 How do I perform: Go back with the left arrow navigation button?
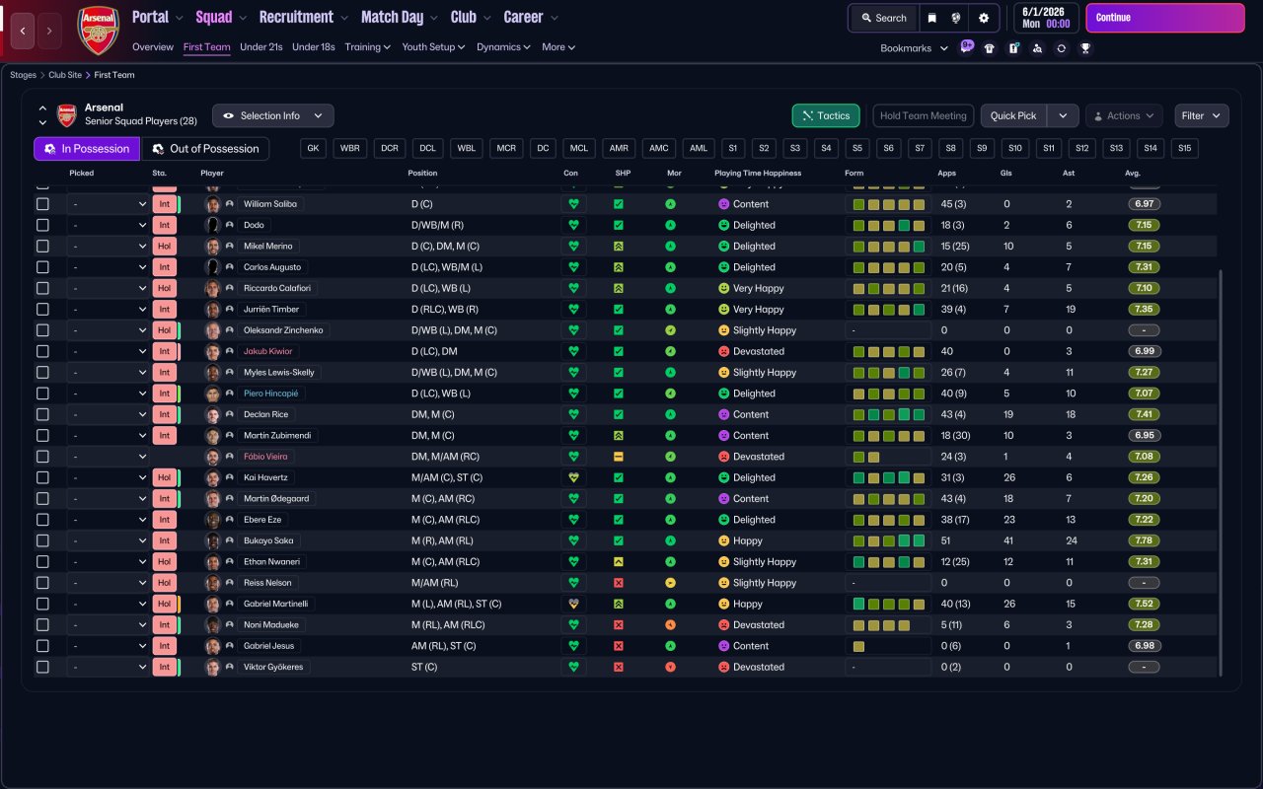tap(24, 31)
